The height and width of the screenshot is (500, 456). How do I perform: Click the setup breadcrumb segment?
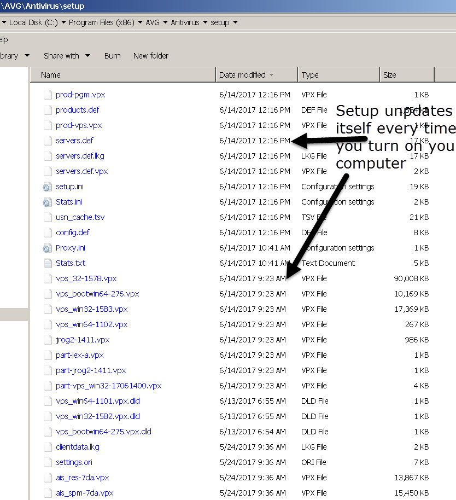point(220,22)
